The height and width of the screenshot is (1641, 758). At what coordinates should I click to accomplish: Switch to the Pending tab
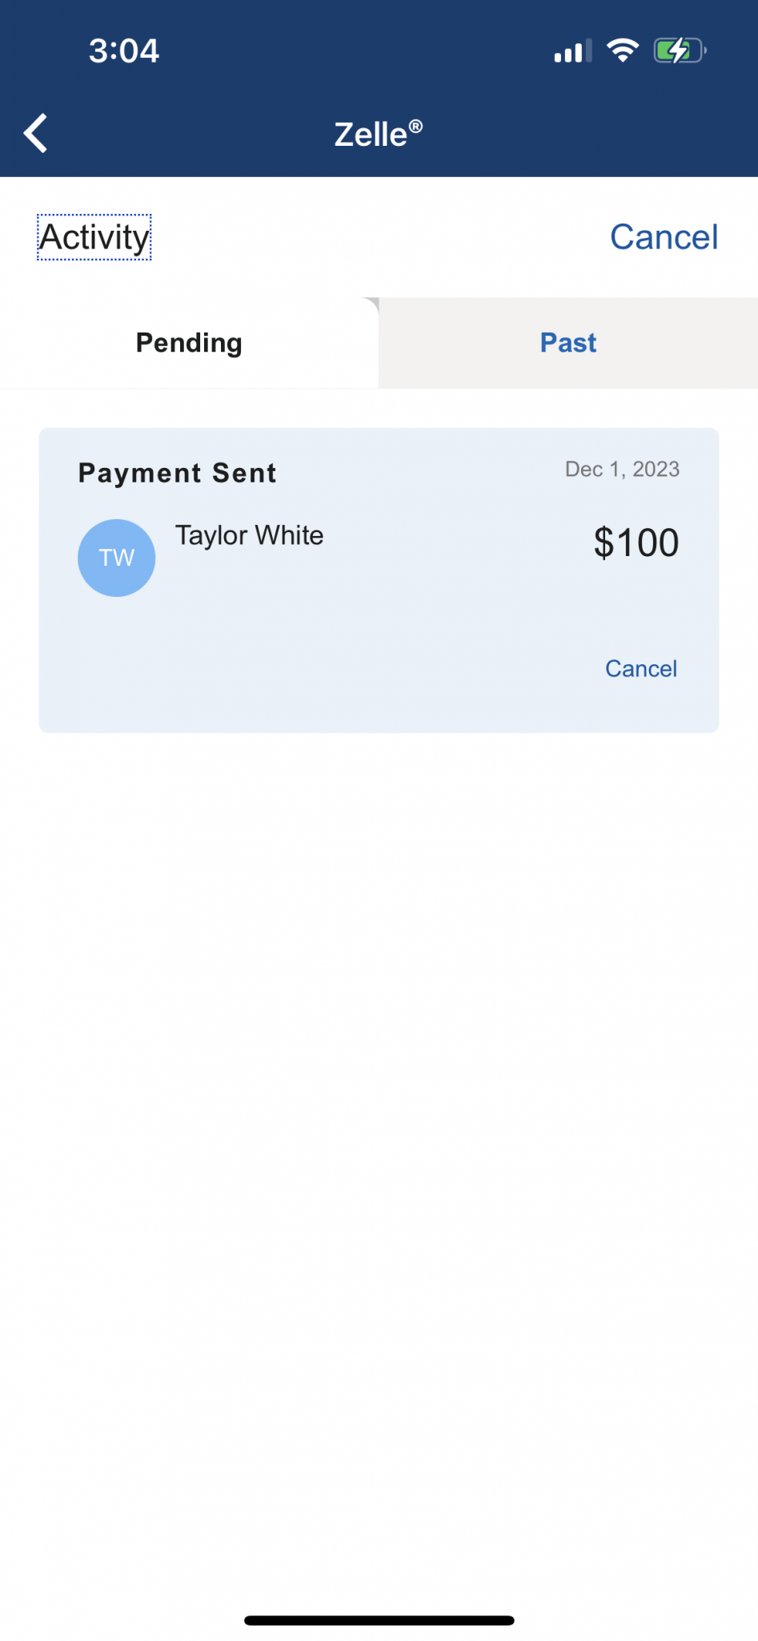coord(189,343)
